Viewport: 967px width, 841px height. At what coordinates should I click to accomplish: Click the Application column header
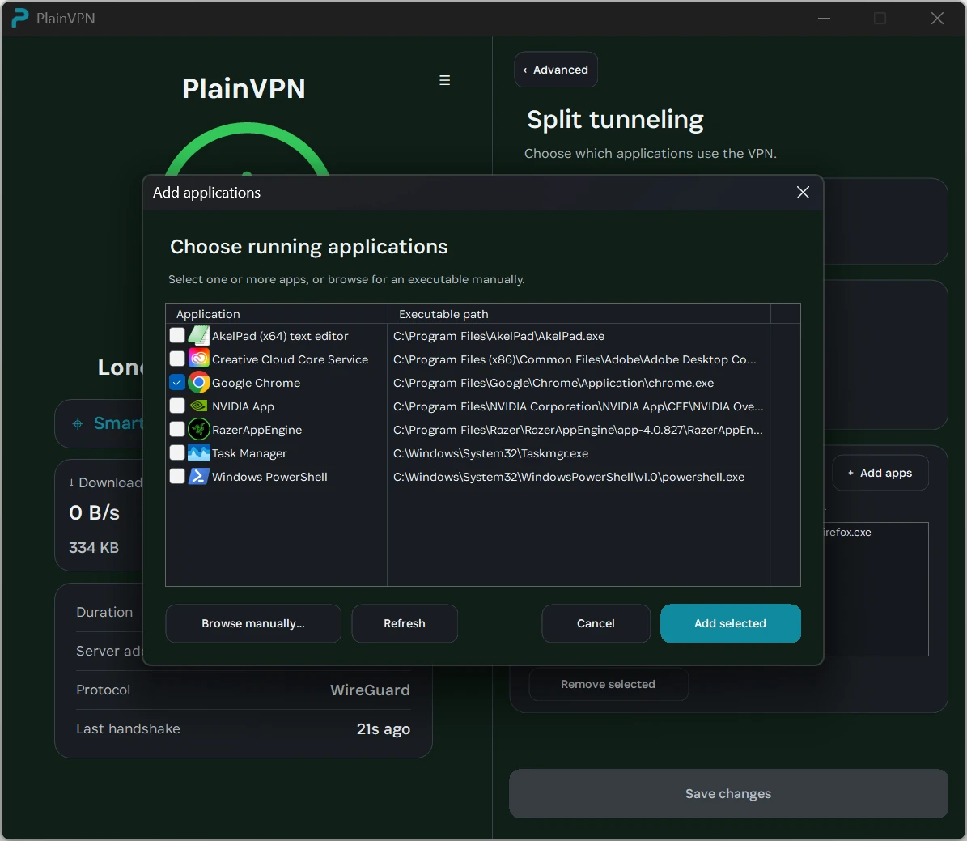pyautogui.click(x=276, y=314)
